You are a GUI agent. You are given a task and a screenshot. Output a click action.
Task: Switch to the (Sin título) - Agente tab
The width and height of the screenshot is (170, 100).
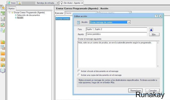(71, 3)
